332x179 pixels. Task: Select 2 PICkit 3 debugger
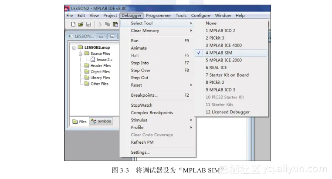point(231,38)
